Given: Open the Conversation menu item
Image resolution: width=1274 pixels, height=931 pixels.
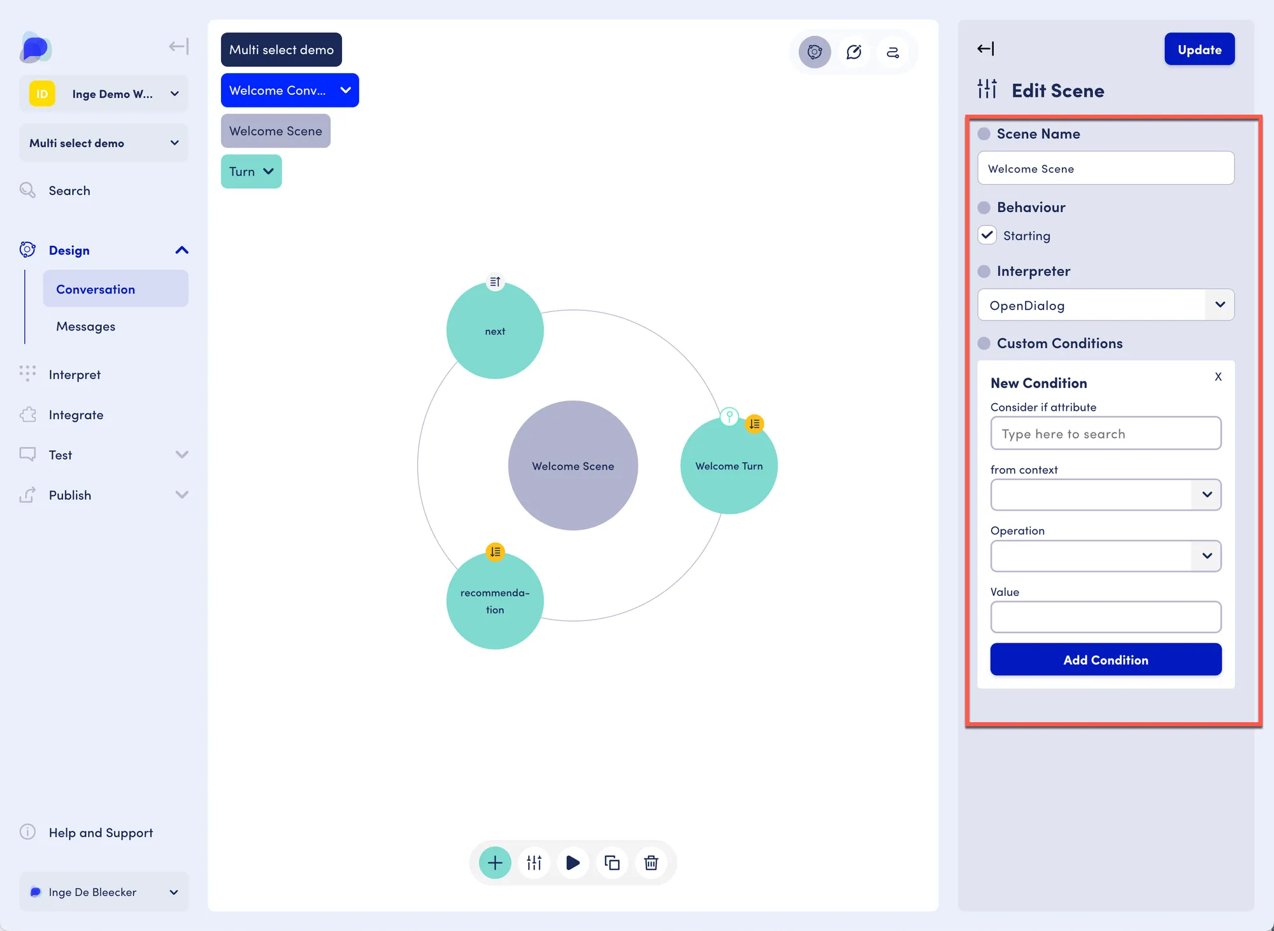Looking at the screenshot, I should pos(115,288).
